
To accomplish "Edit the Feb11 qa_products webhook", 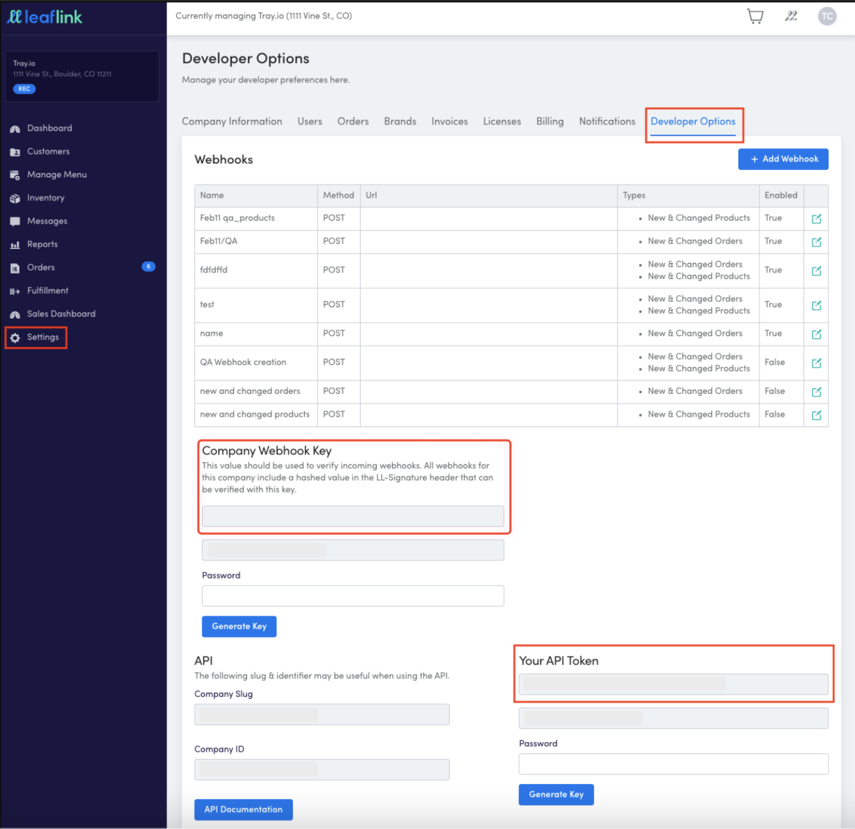I will pos(816,218).
